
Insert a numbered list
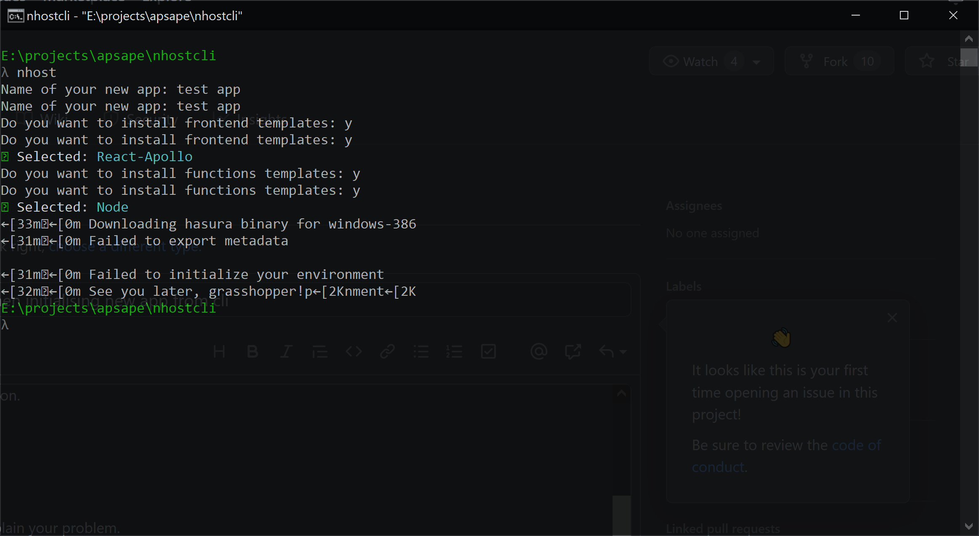tap(454, 351)
